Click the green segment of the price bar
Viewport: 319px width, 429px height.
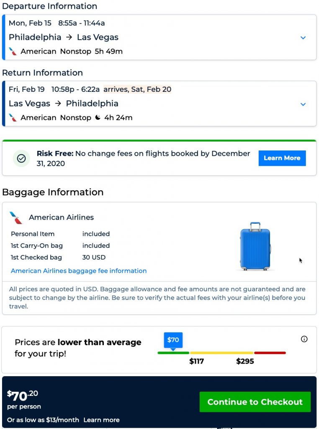[x=173, y=353]
